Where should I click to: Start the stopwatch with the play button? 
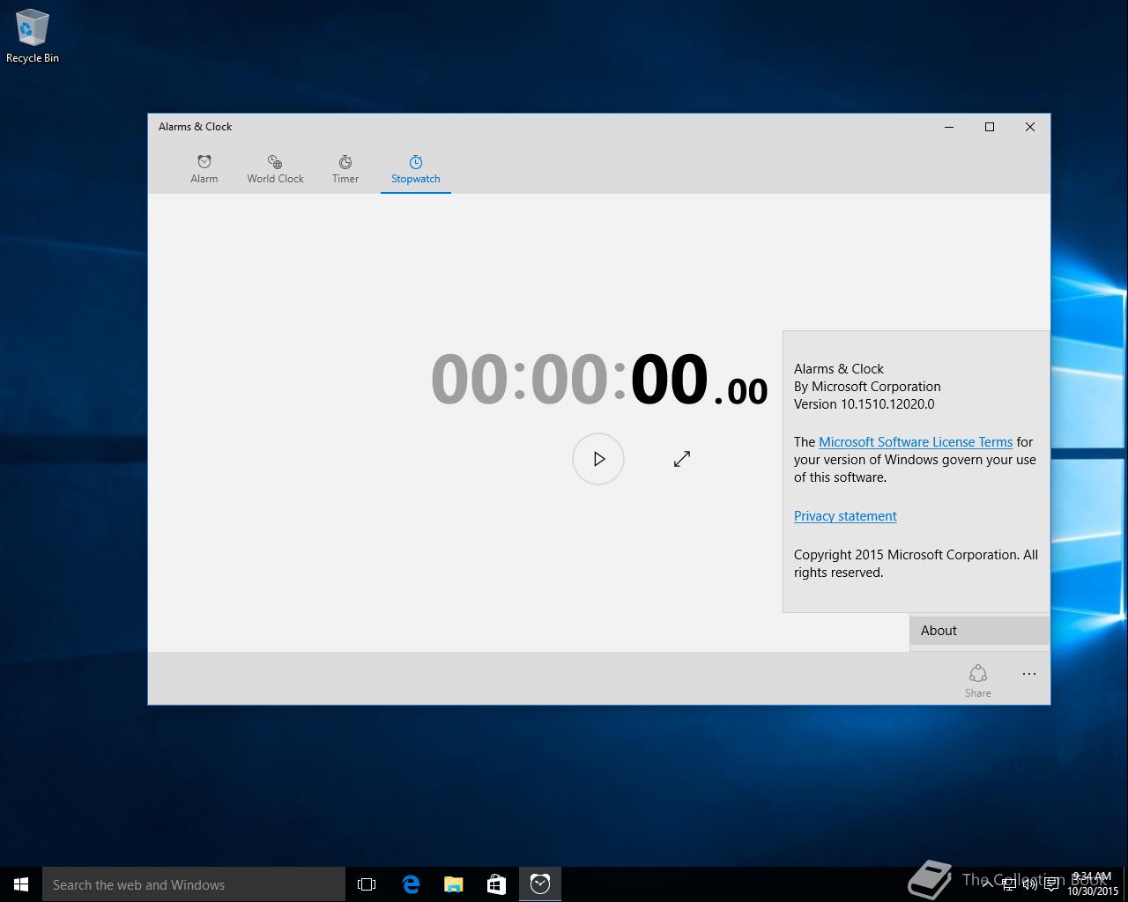598,459
